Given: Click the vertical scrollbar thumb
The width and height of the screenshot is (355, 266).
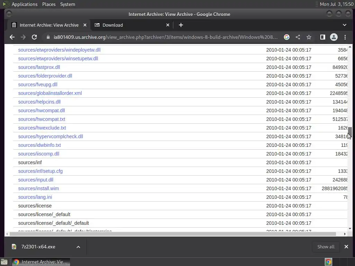Looking at the screenshot, I should [350, 132].
